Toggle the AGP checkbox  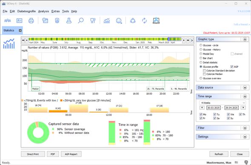pyautogui.click(x=232, y=67)
